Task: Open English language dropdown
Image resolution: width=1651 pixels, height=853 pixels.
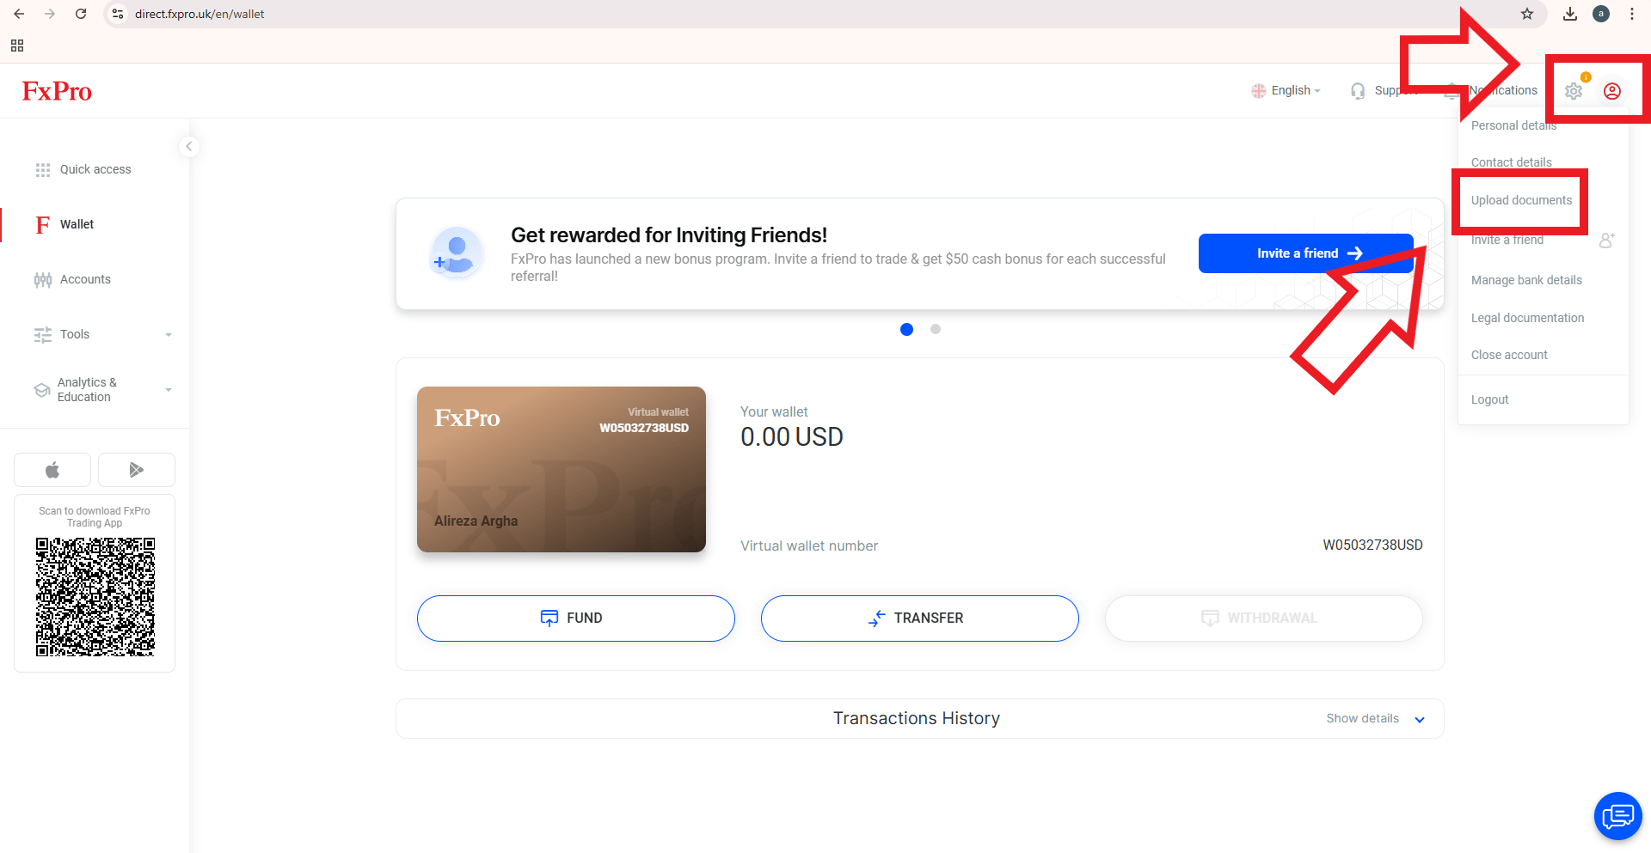Action: (x=1286, y=91)
